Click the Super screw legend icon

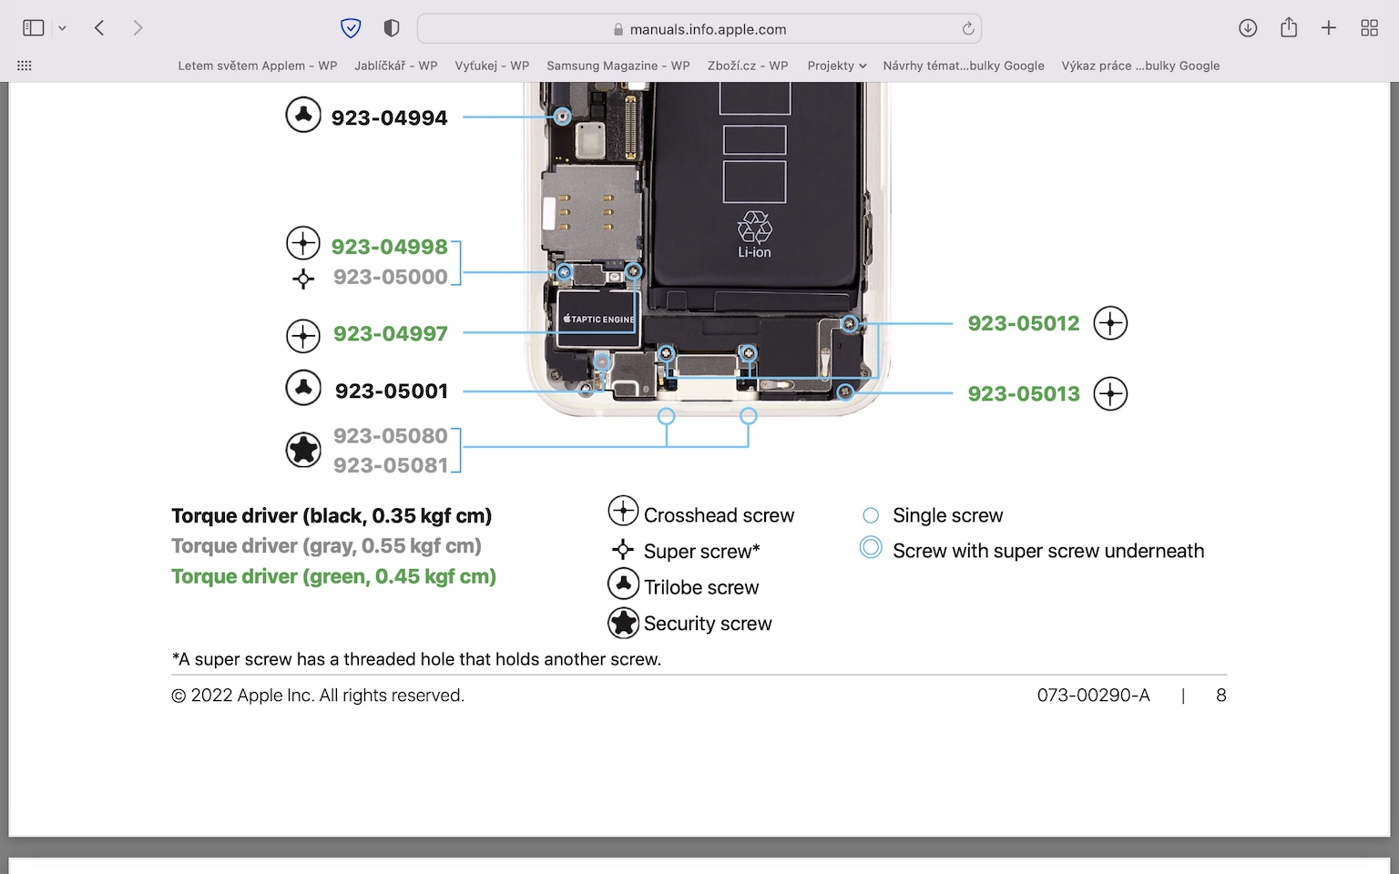click(623, 549)
